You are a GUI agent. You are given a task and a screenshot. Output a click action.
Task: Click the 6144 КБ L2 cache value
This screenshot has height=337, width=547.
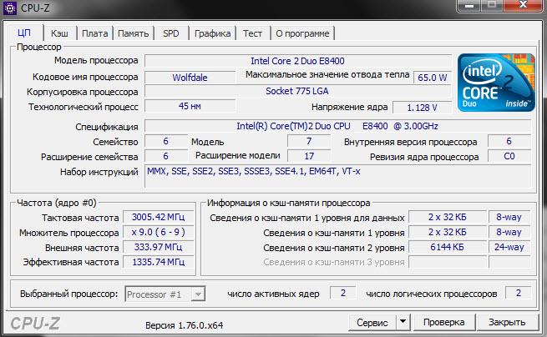click(448, 247)
